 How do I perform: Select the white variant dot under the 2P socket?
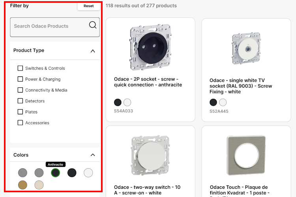tap(127, 102)
